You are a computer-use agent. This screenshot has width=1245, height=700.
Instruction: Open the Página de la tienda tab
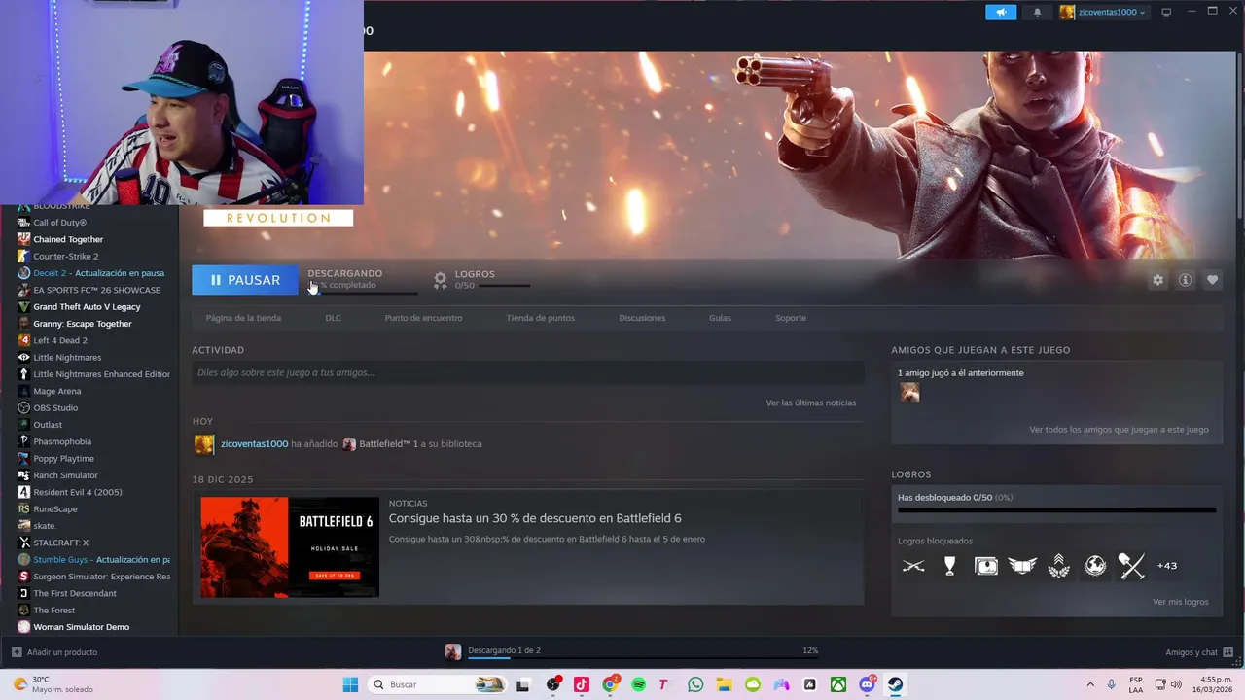pos(243,318)
